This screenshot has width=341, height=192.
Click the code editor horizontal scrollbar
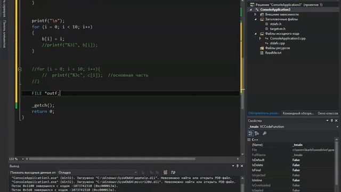click(112, 159)
